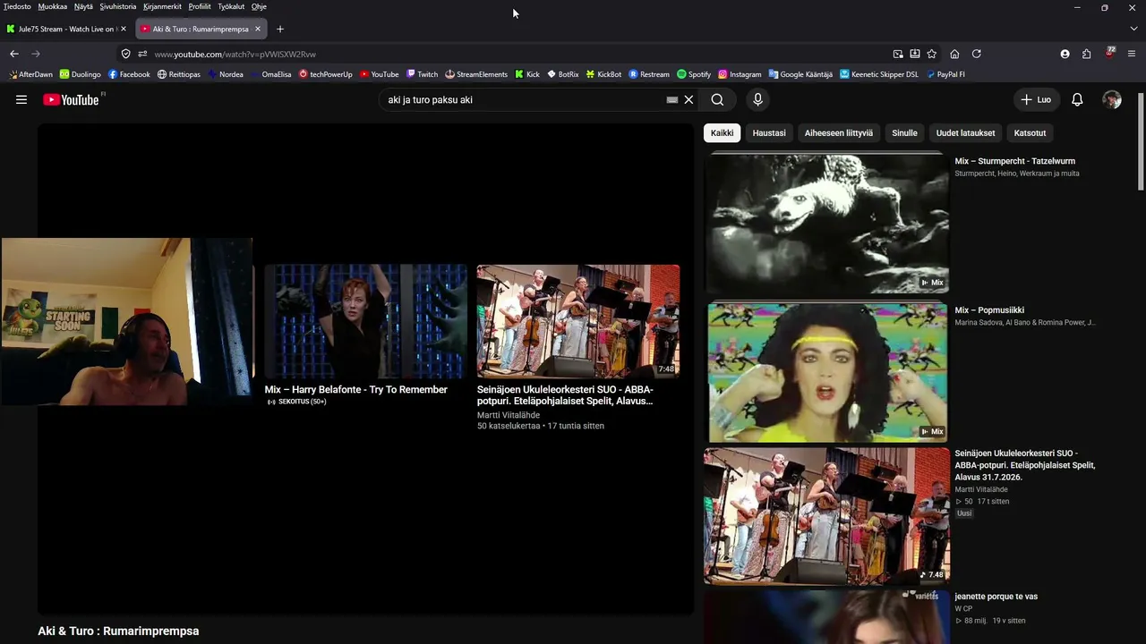The image size is (1146, 644).
Task: Open the Tiedosto menu
Action: (x=17, y=6)
